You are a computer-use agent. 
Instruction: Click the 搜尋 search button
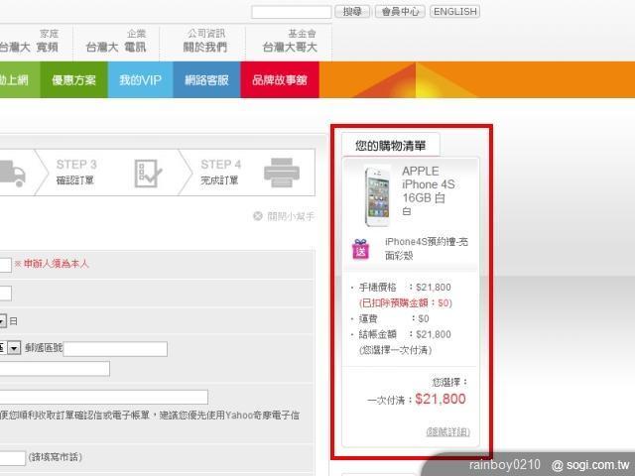[x=352, y=12]
